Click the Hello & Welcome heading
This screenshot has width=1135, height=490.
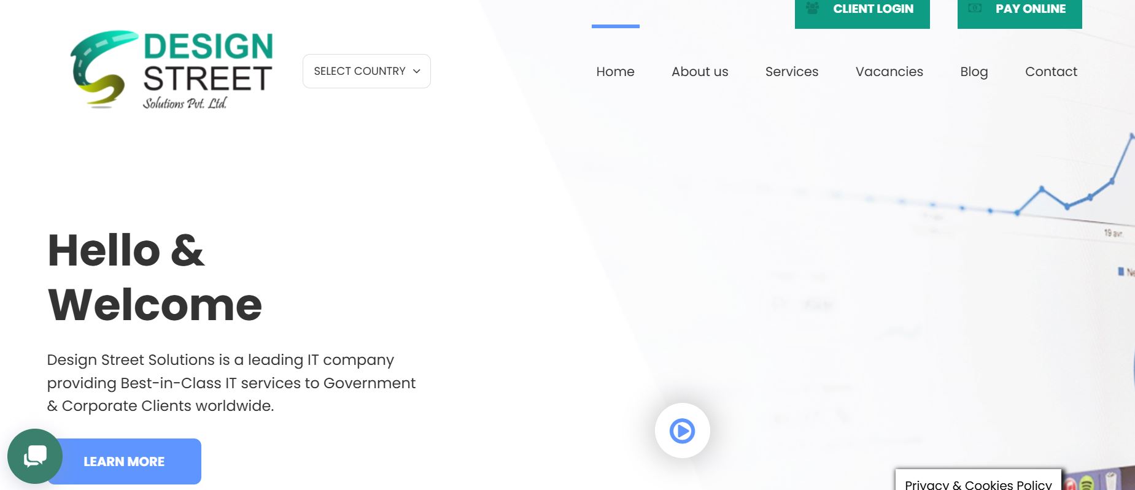pyautogui.click(x=155, y=277)
